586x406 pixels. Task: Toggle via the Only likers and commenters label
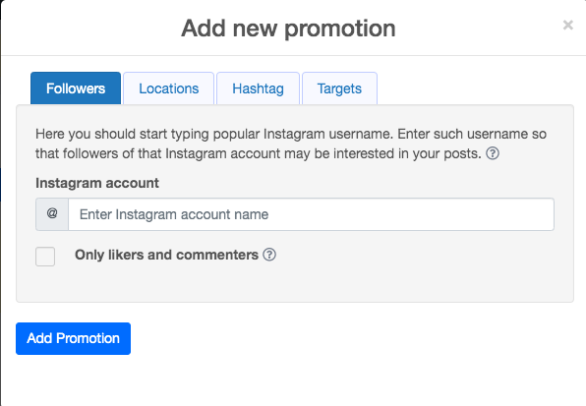coord(166,255)
